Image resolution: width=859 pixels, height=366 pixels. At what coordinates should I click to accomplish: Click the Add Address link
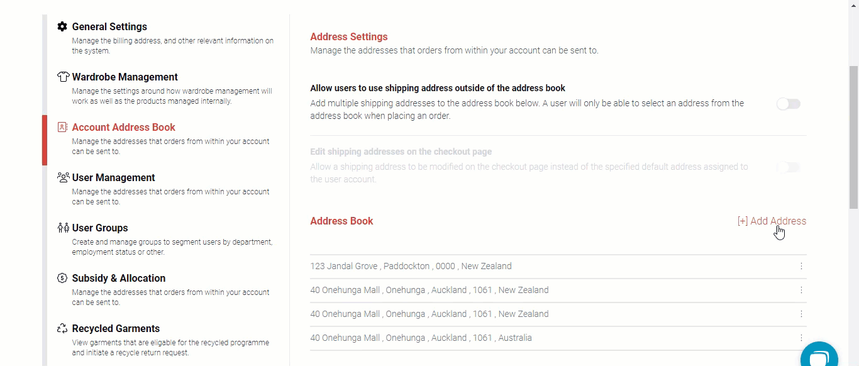[772, 221]
